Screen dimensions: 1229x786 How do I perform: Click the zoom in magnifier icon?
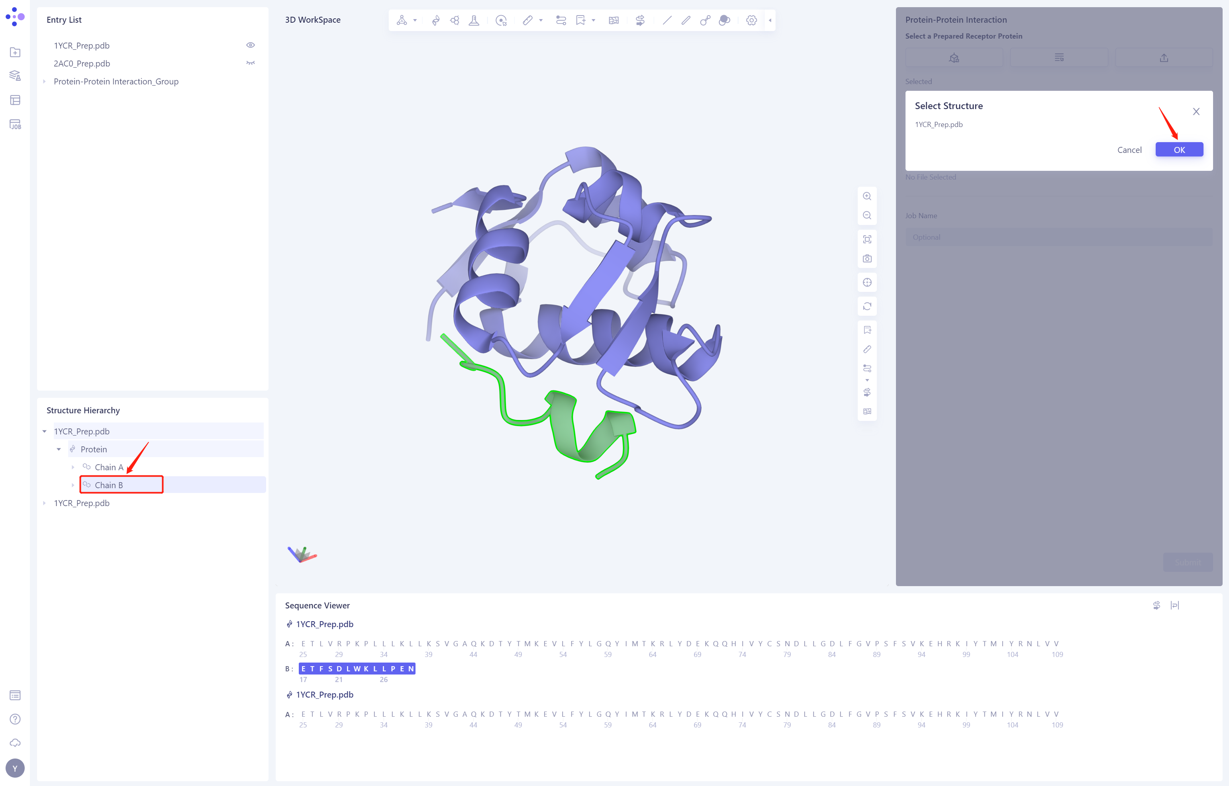867,197
